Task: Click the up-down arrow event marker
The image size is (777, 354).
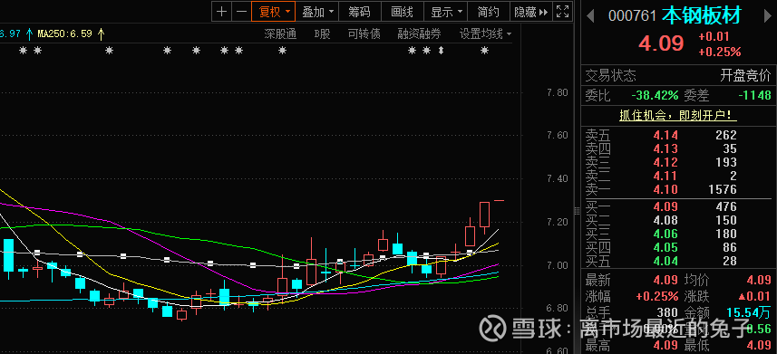Action: [441, 51]
